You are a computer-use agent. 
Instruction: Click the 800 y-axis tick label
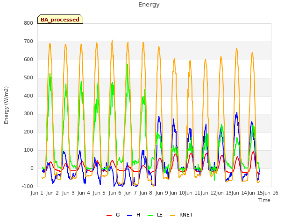[28, 23]
